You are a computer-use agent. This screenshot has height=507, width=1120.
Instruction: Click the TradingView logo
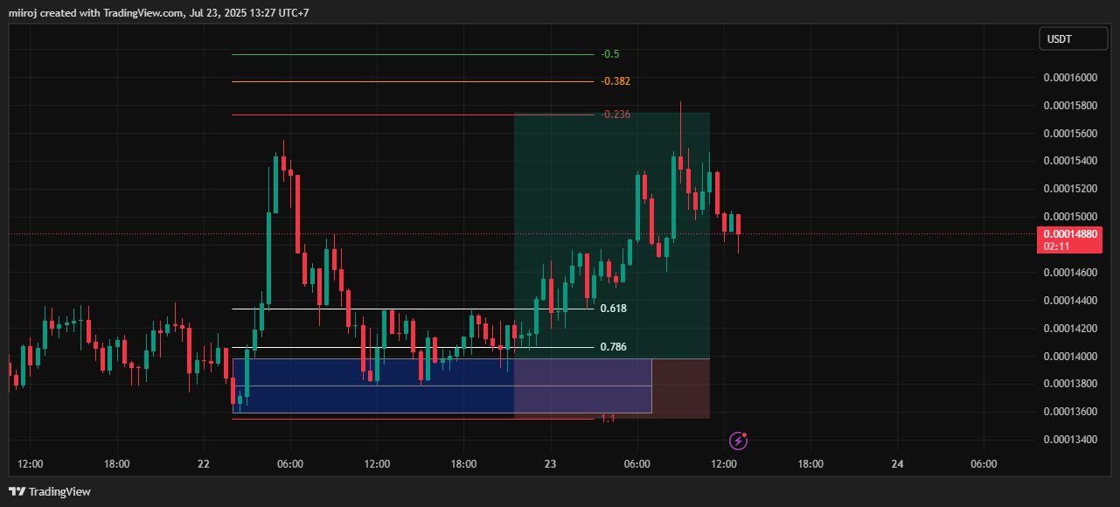coord(50,491)
